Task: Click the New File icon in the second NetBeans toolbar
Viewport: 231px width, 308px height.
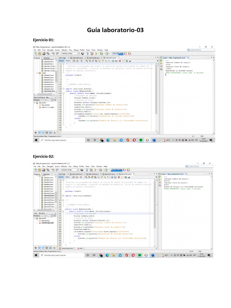Action: pos(35,170)
